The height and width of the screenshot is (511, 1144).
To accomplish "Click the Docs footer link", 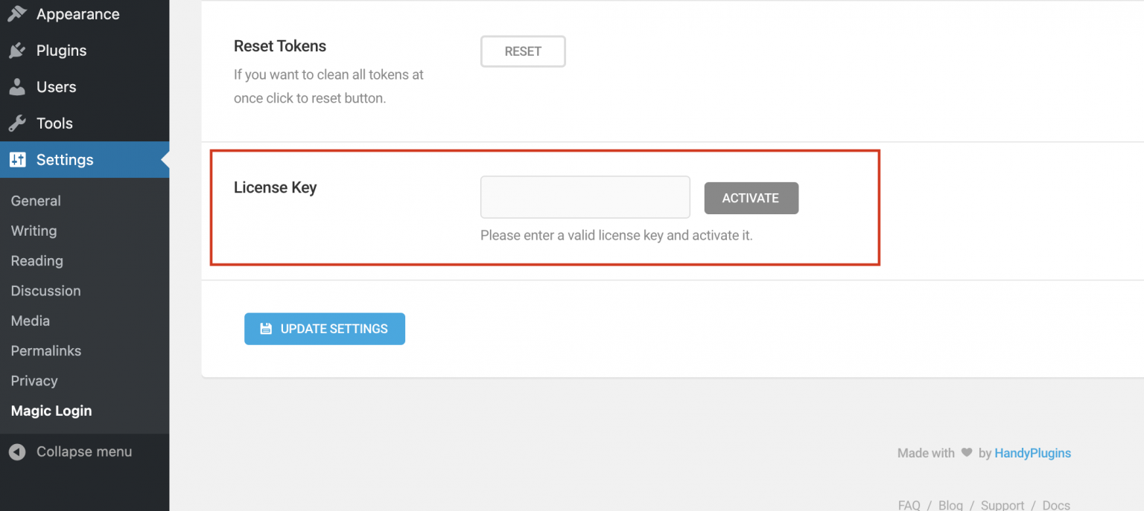I will pyautogui.click(x=1055, y=504).
